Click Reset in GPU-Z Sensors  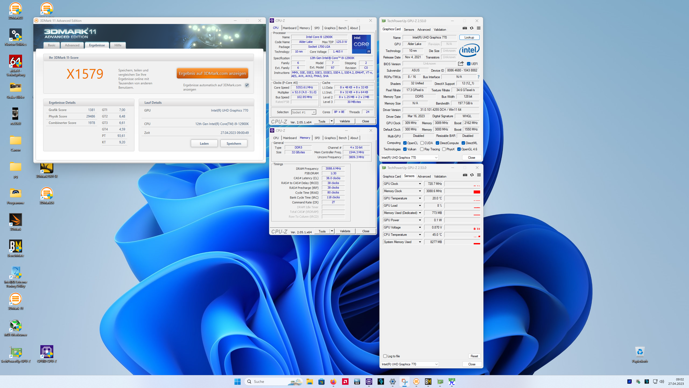point(474,356)
